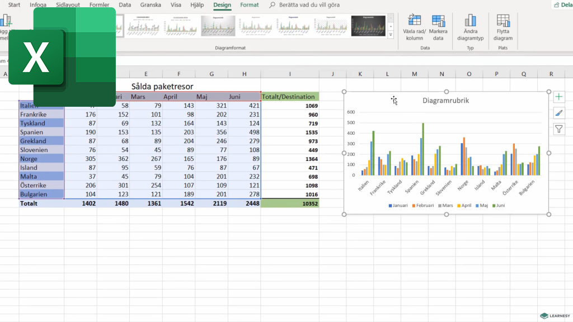Select the Bulgarien row label cell

(x=41, y=194)
